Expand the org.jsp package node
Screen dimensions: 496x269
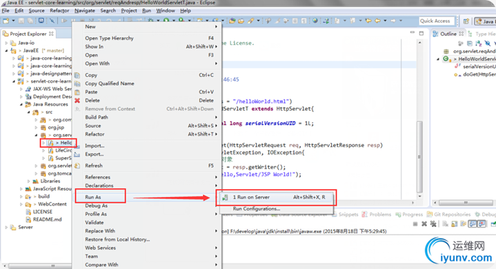click(36, 127)
